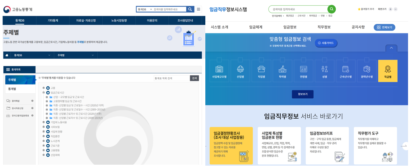Click the folder icon beside 사회보험 in the tree
411x167 pixels.
click(48, 127)
